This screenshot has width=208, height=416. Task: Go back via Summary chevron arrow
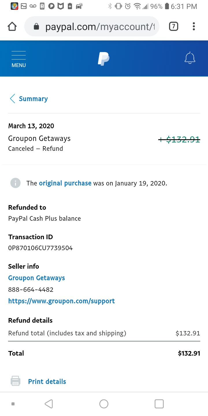point(12,99)
